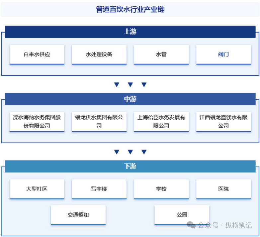Select 江西银龙直饮水有限公司 company box

(x=223, y=122)
